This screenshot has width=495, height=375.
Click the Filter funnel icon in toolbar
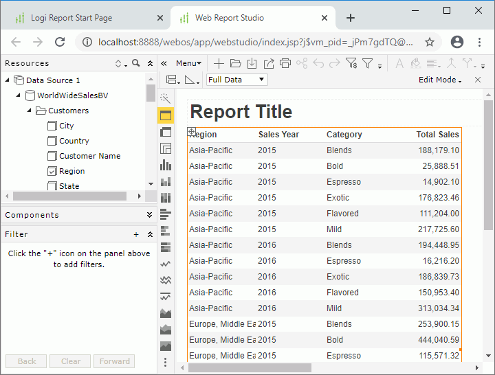pos(368,64)
